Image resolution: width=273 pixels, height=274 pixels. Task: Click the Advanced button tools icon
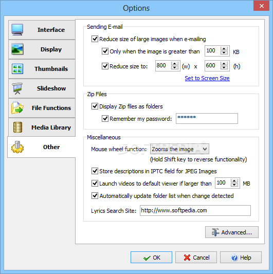(x=215, y=232)
